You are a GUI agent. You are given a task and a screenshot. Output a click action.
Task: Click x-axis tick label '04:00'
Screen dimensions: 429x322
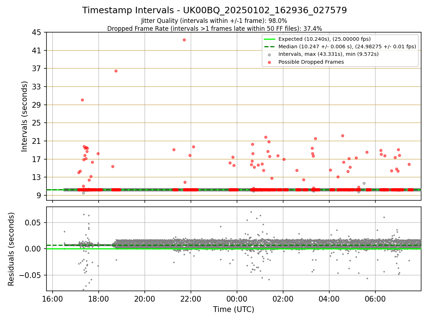click(x=329, y=298)
